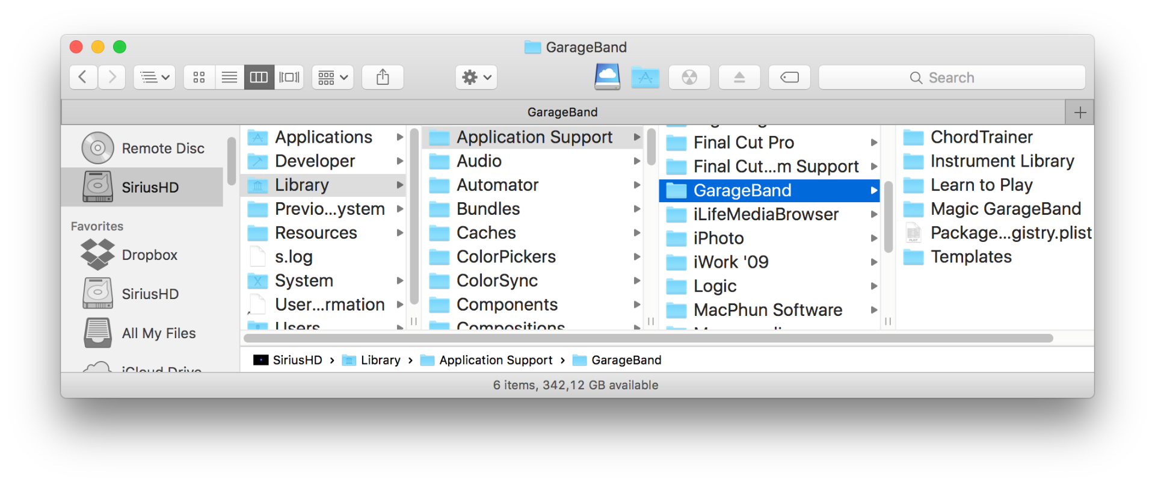Open the Action gear menu
This screenshot has height=485, width=1155.
[x=476, y=77]
